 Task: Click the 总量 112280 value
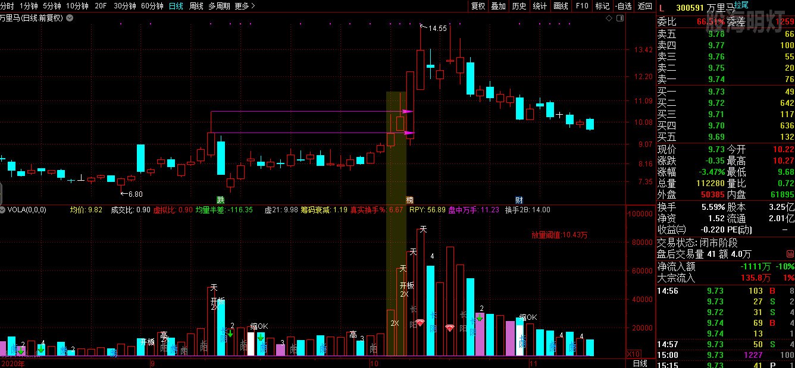[711, 183]
